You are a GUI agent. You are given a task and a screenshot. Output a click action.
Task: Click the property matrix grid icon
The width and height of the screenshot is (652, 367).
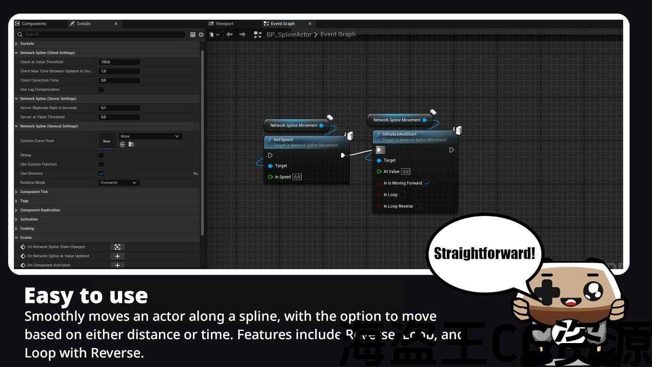[x=193, y=35]
